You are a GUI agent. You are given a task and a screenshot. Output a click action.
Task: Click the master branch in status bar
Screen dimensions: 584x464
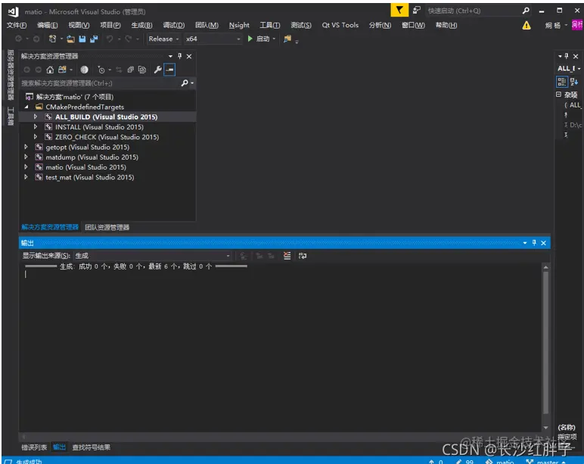[x=547, y=462]
